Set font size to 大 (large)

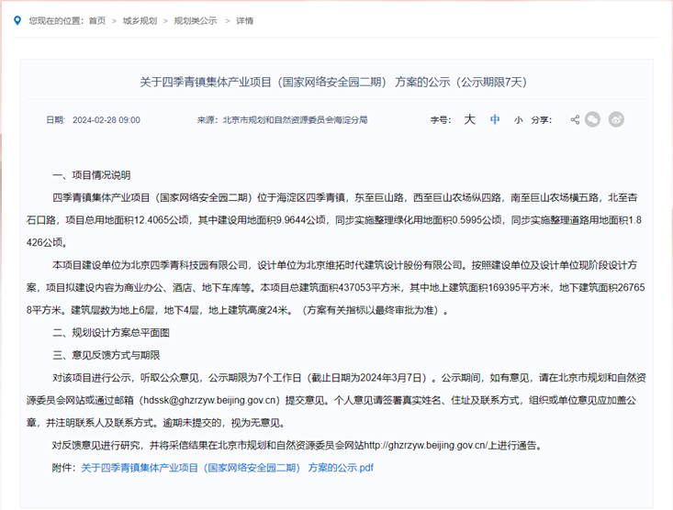tap(469, 119)
